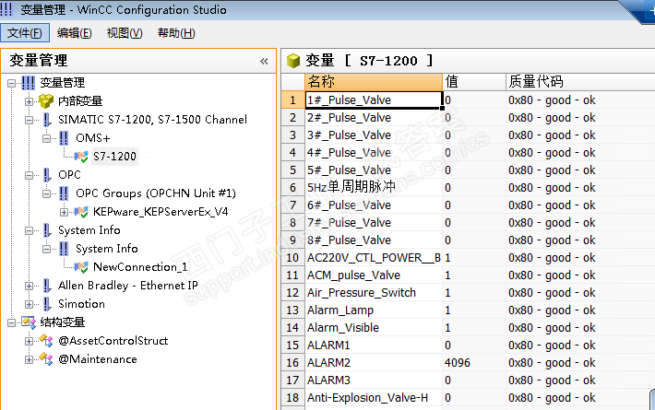Select row header number 6
Screen dimensions: 655x410
point(292,188)
